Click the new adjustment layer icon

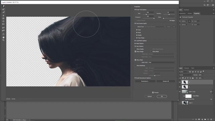pos(202,120)
